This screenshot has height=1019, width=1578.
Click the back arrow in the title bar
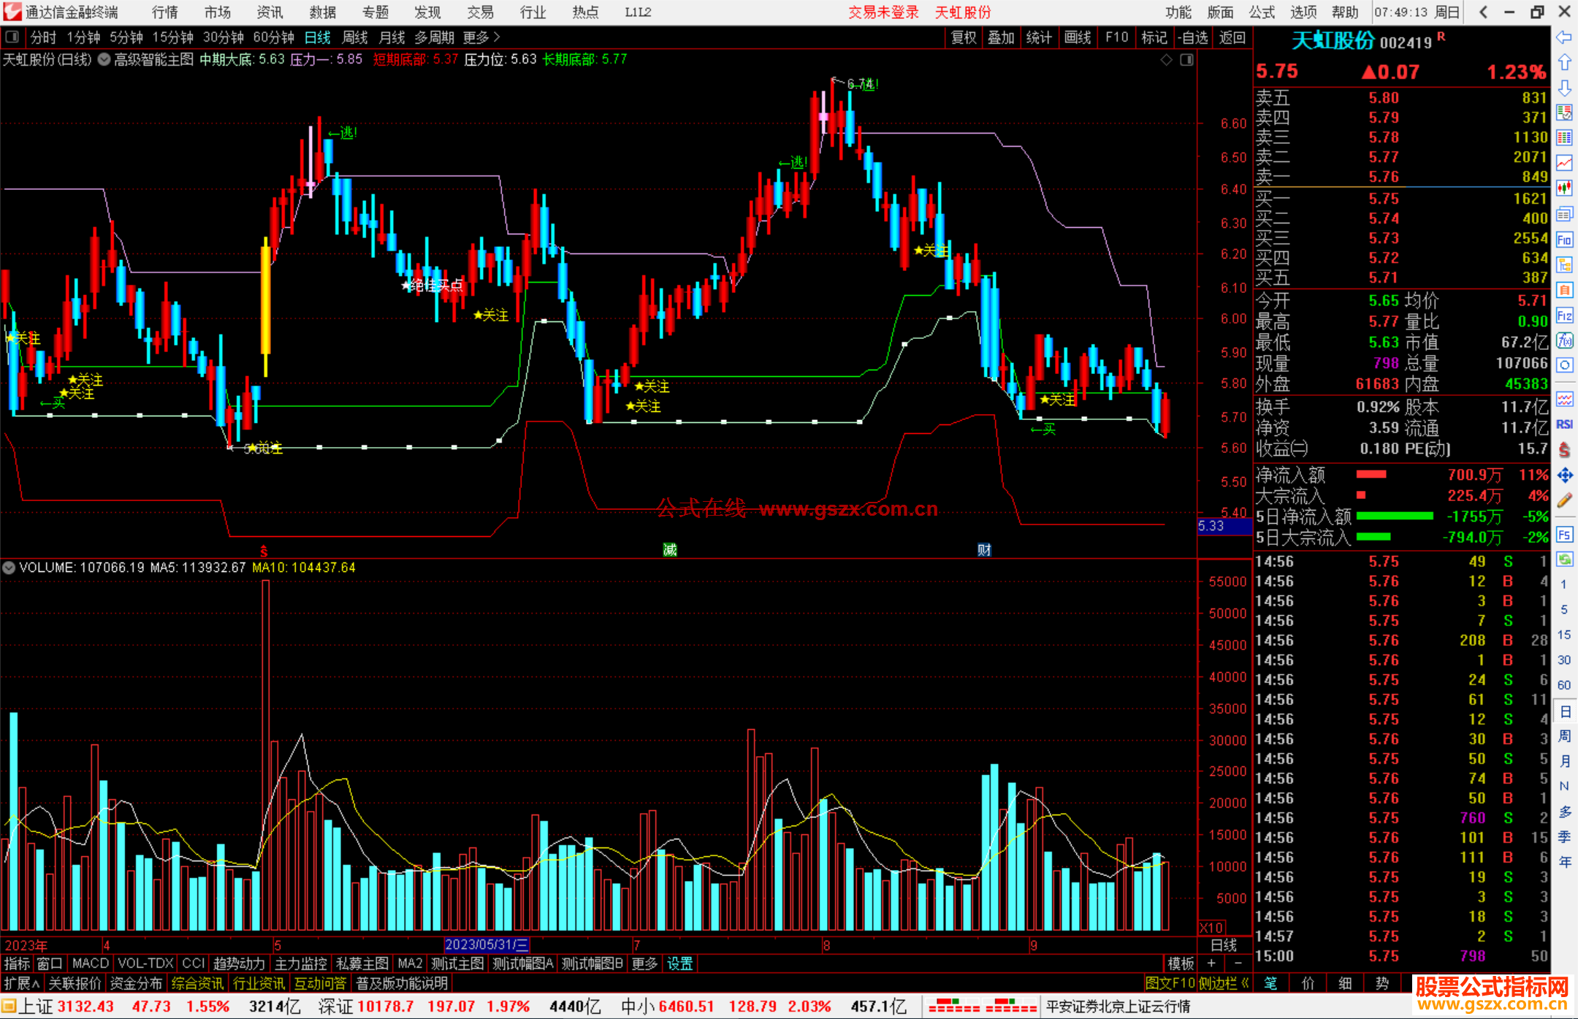[x=1483, y=12]
